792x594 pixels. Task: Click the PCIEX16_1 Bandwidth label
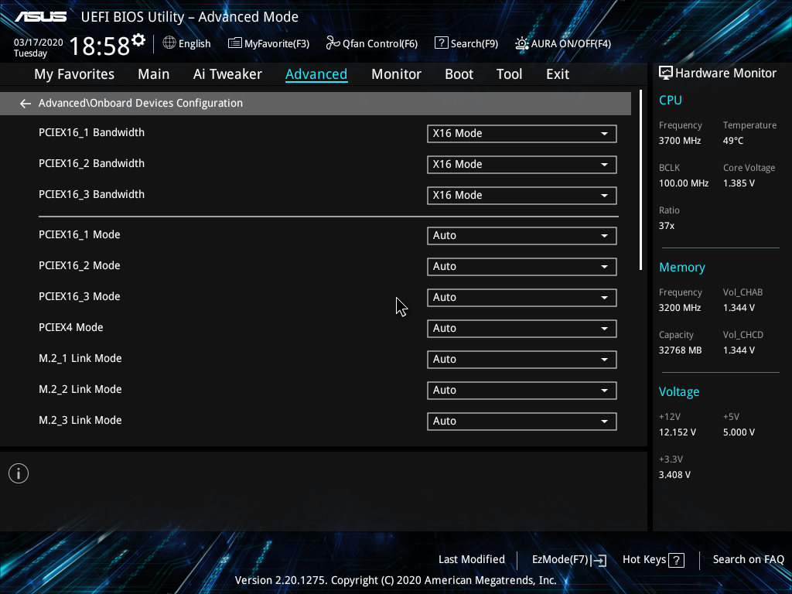pos(91,133)
